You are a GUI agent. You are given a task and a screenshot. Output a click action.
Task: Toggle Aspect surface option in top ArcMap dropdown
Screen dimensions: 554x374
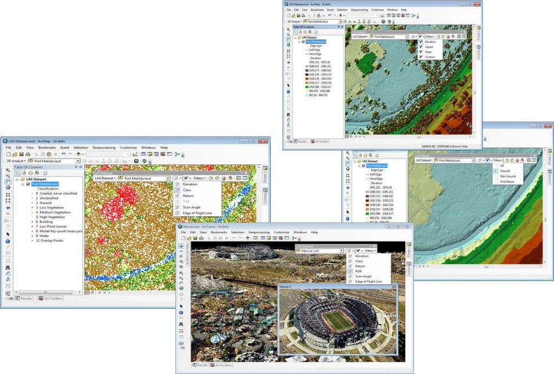click(x=430, y=46)
